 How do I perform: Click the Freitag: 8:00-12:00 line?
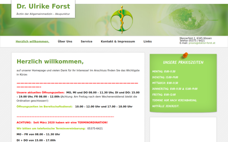tap(164, 95)
